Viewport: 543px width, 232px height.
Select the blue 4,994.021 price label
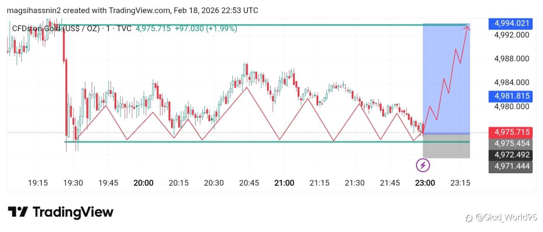pos(509,23)
